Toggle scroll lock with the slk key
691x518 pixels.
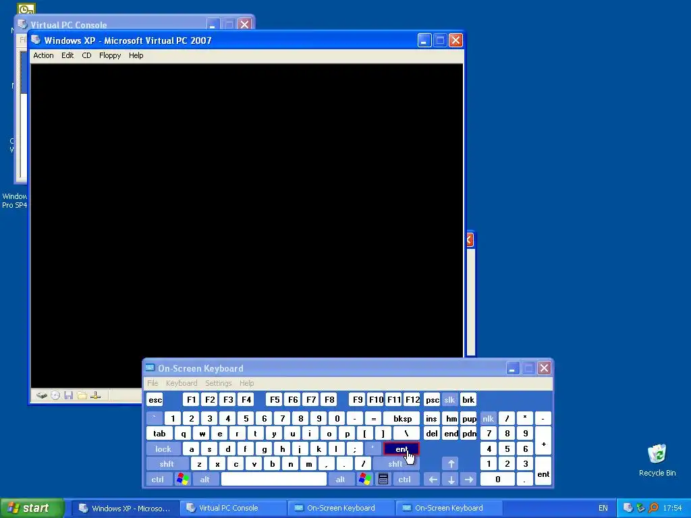coord(449,399)
